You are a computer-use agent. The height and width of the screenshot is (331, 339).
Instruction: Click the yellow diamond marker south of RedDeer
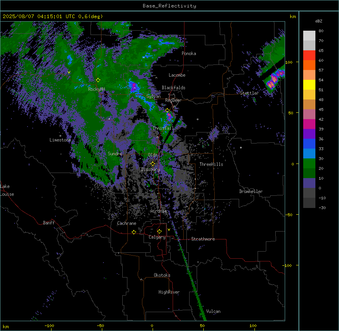[167, 110]
